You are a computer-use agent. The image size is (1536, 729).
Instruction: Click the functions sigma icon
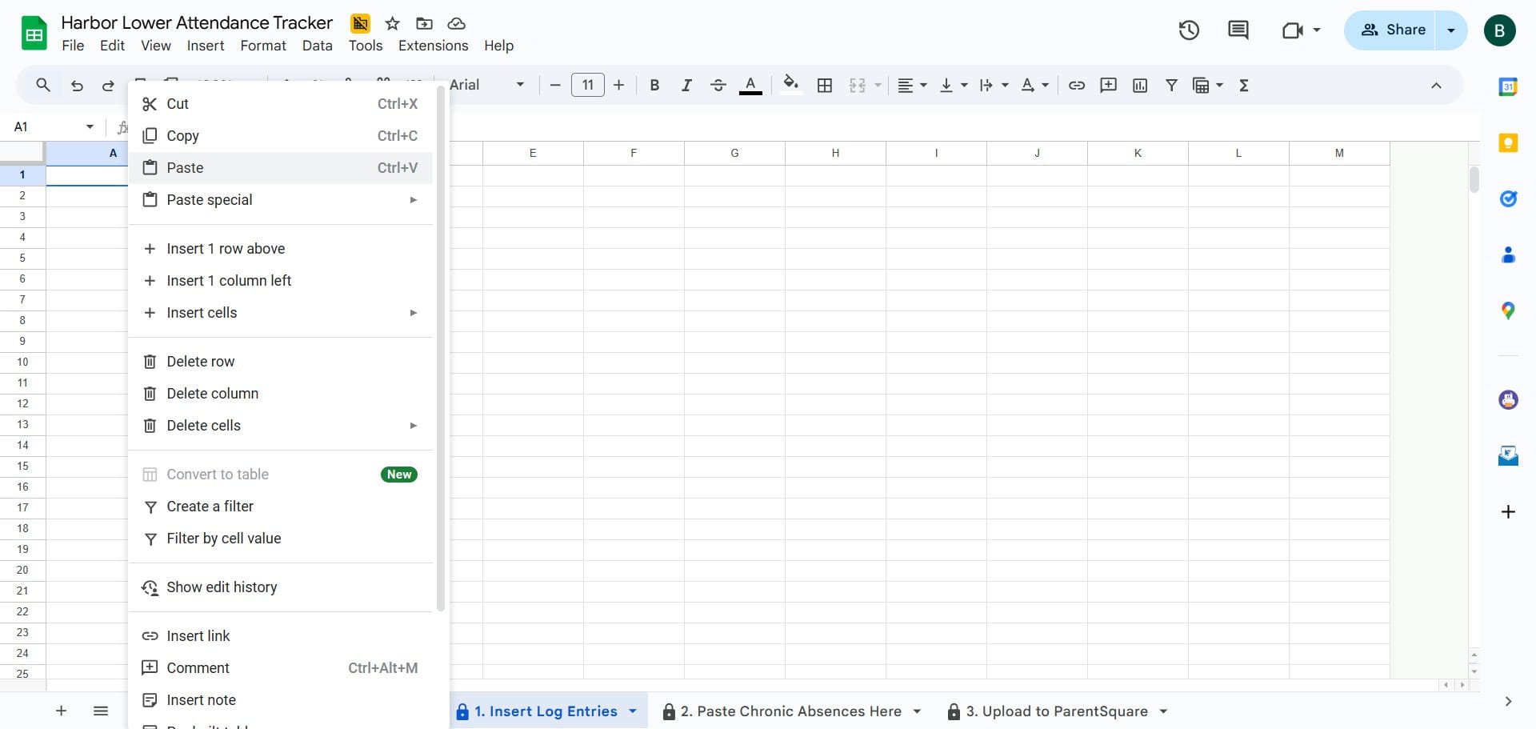[x=1244, y=85]
